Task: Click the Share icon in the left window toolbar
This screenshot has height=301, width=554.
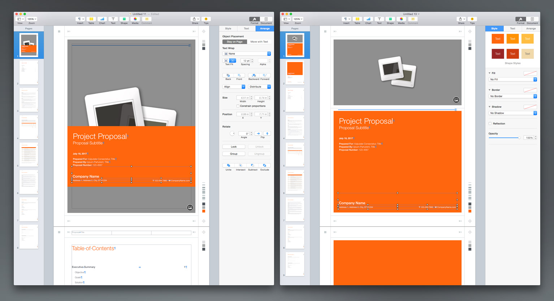Action: (x=195, y=19)
